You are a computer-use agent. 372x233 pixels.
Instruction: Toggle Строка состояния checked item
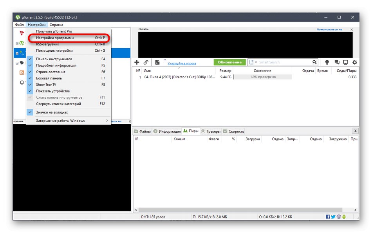68,72
